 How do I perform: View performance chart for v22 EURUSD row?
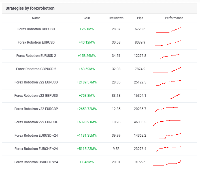(169, 83)
